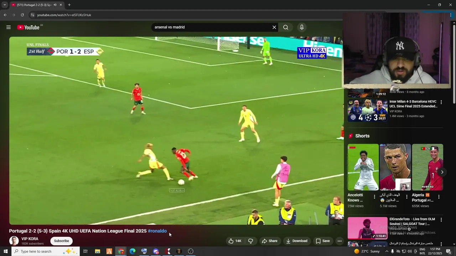Image resolution: width=456 pixels, height=256 pixels.
Task: Open options menu for Inter Milan video
Action: [441, 102]
